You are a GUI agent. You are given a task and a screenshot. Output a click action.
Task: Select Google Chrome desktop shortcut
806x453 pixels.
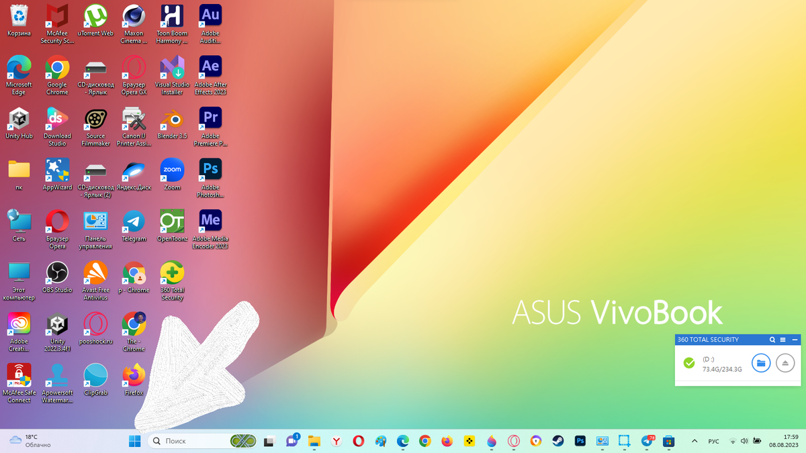coord(57,74)
